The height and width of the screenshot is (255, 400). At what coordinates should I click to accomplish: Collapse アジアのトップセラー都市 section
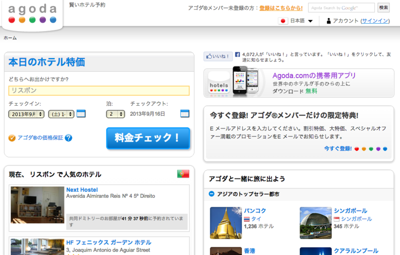(x=211, y=194)
